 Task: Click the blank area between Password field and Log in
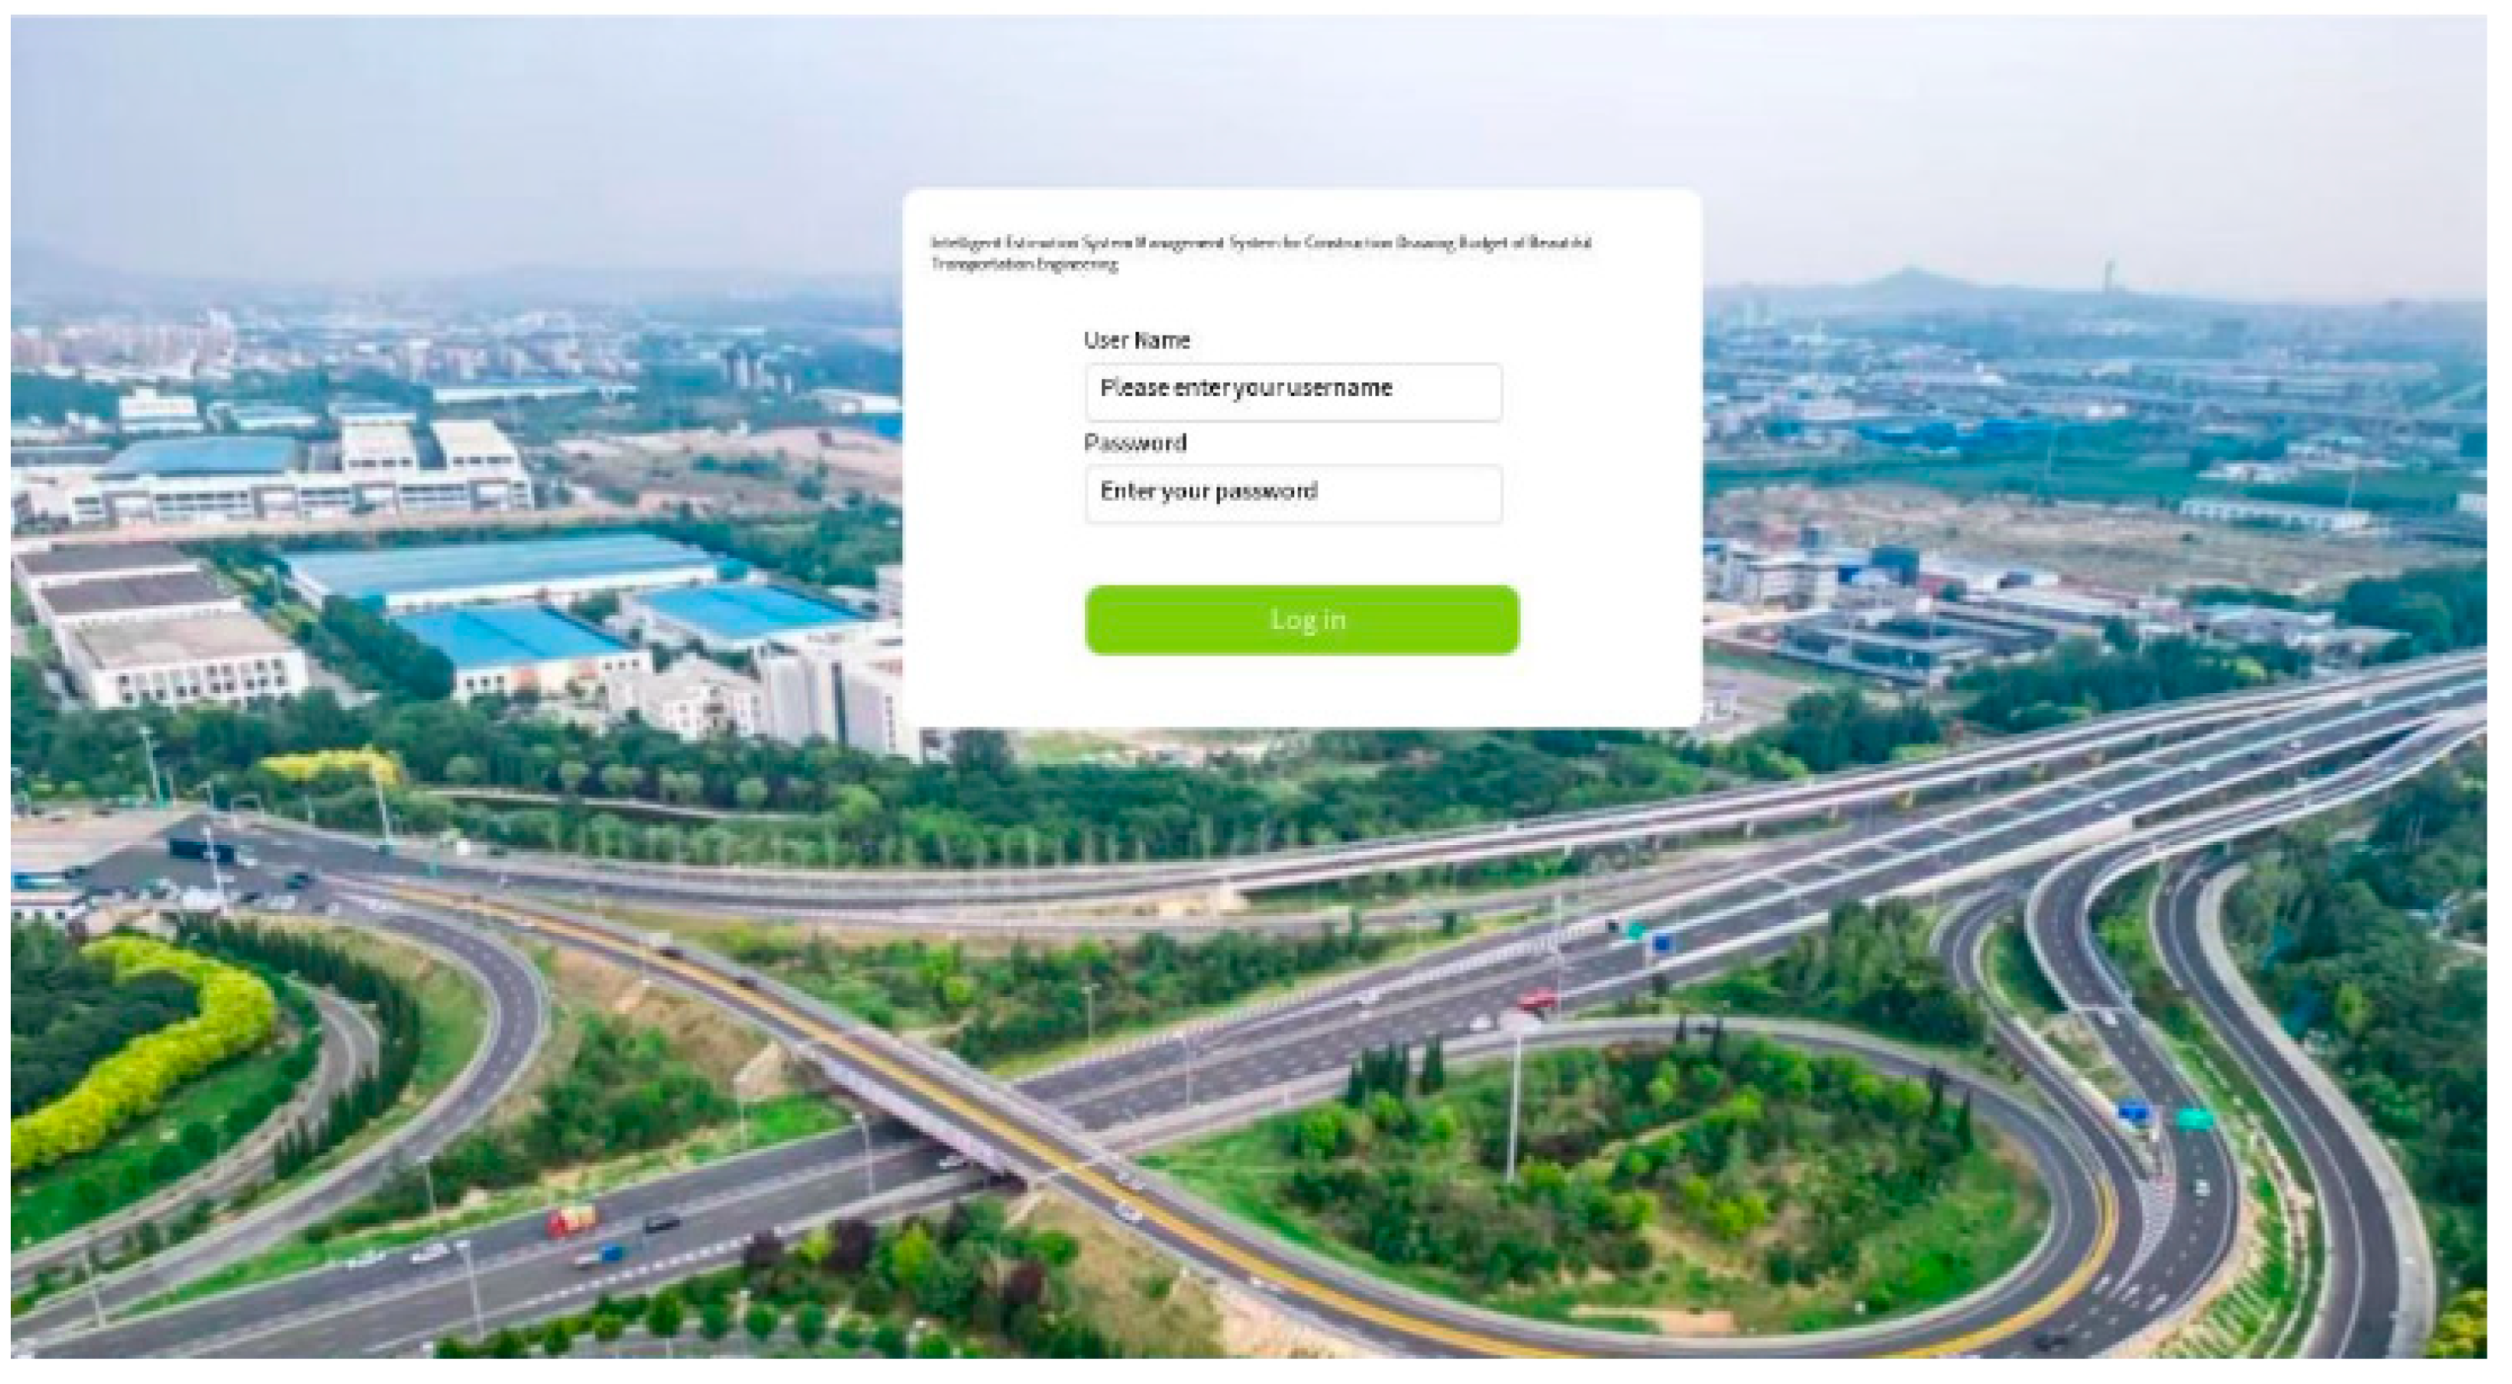1301,554
